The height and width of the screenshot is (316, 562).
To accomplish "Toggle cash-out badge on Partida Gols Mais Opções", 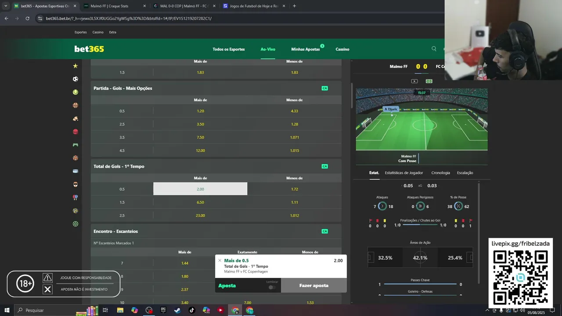I will click(x=324, y=88).
